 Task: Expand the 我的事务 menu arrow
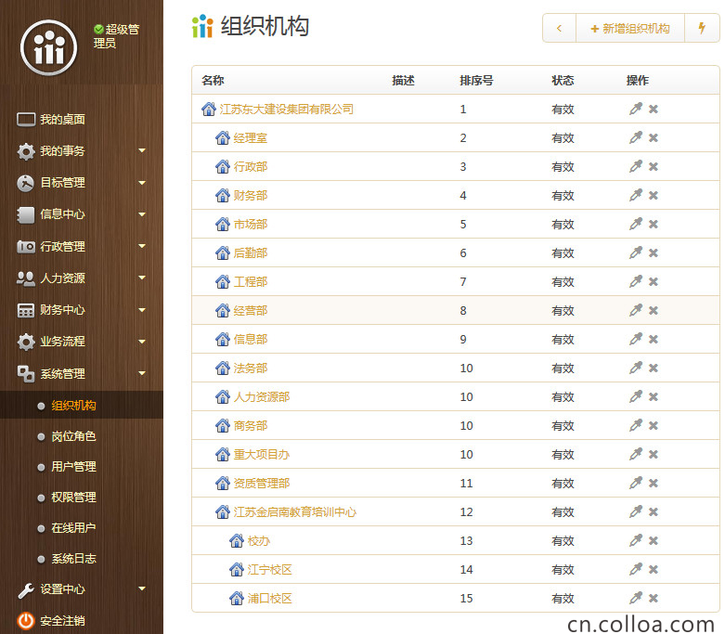(142, 150)
